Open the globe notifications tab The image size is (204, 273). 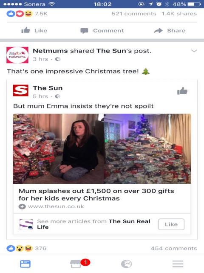127,264
